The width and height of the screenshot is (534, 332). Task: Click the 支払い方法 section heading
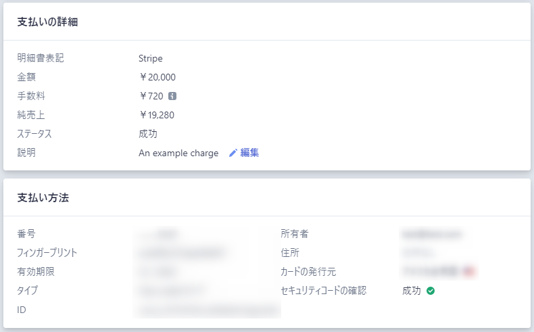pos(43,197)
